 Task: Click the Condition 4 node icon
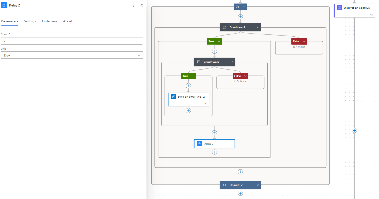[224, 27]
